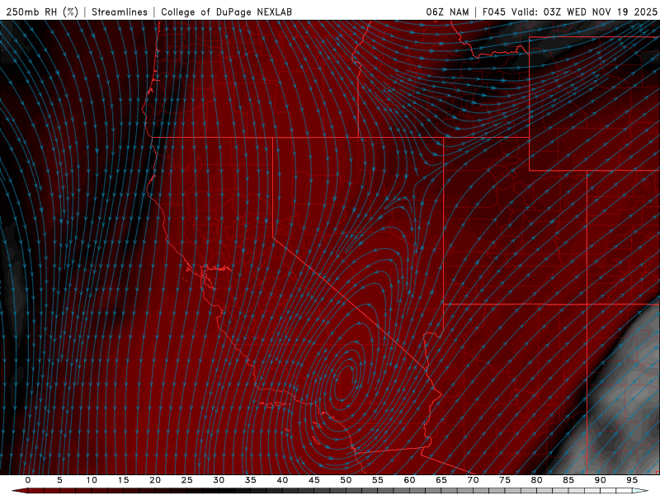Screen dimensions: 660x495
Task: Click the "75" colorbar scale label
Action: [505, 480]
